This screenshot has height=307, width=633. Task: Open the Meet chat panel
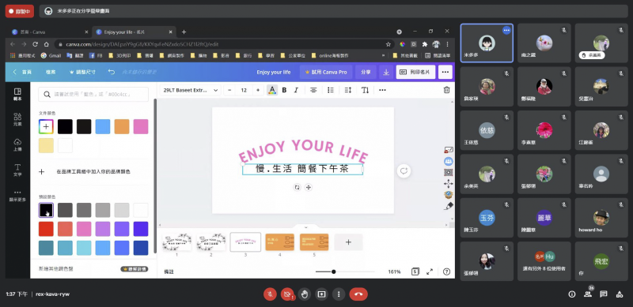click(604, 294)
